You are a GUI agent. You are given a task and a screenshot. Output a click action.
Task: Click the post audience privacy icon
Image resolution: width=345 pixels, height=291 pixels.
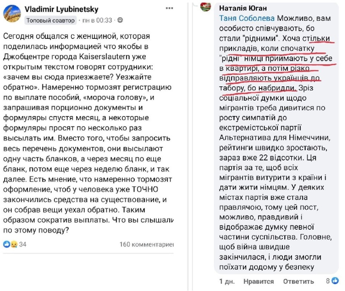120,20
